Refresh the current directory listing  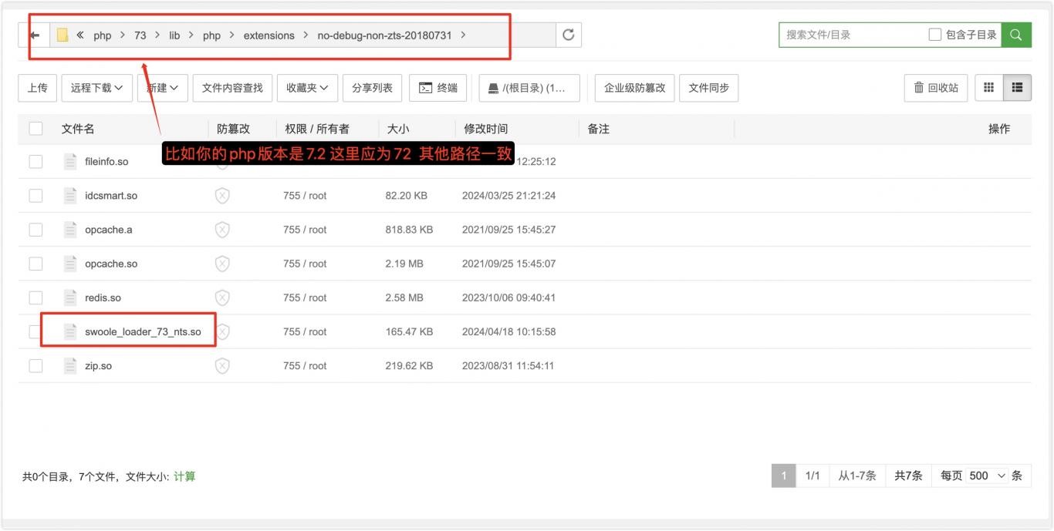click(x=569, y=35)
